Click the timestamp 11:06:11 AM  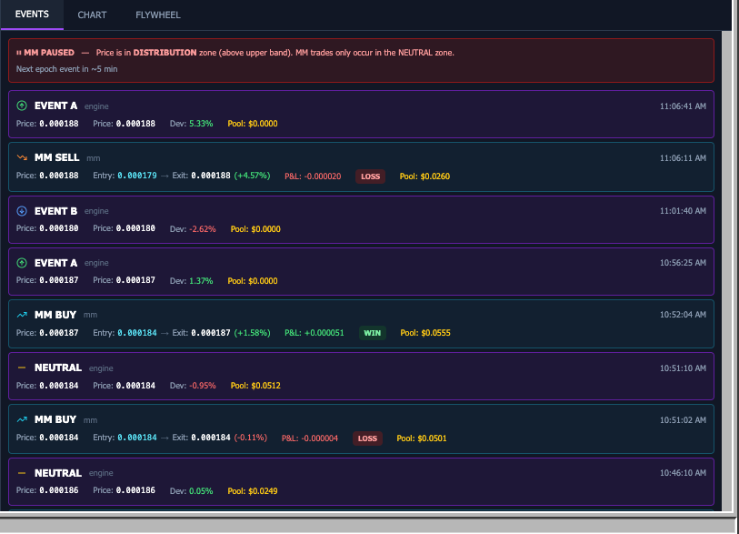point(683,158)
